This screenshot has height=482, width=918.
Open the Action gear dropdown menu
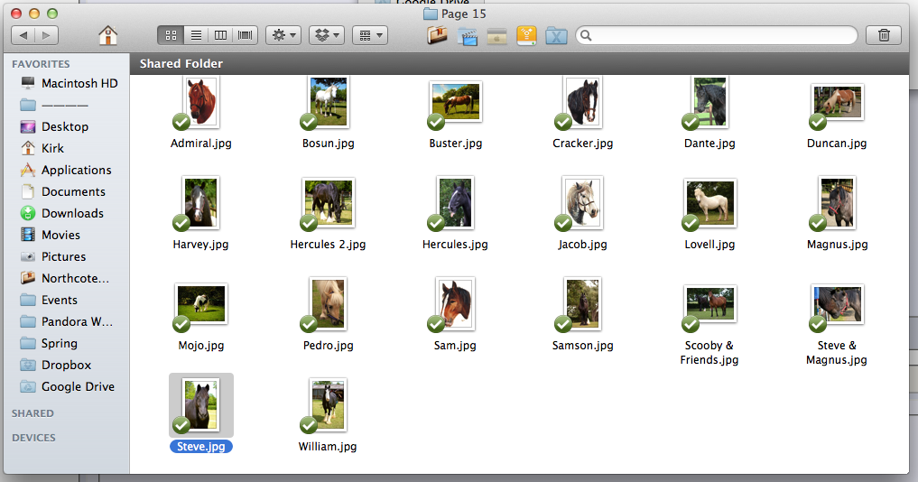coord(284,36)
